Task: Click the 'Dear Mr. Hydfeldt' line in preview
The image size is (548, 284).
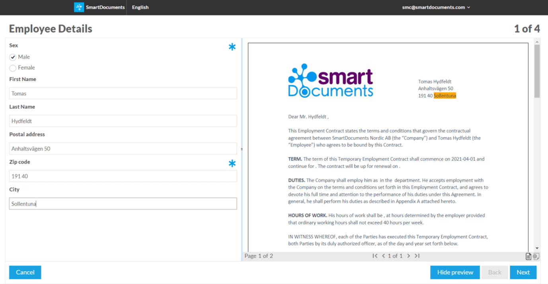Action: (x=308, y=117)
